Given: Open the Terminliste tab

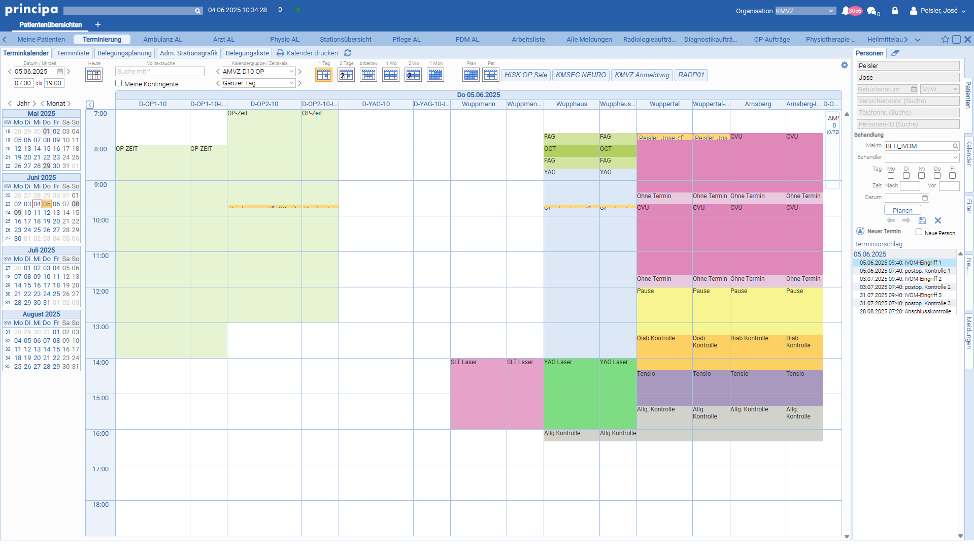Looking at the screenshot, I should click(73, 53).
